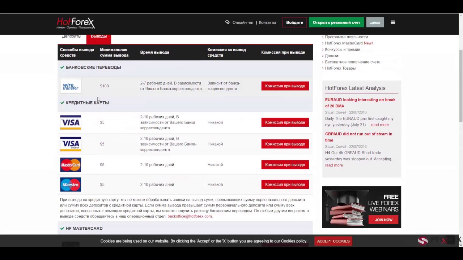The image size is (463, 260).
Task: Click the Комиссия за вывод средств header
Action: pyautogui.click(x=227, y=52)
